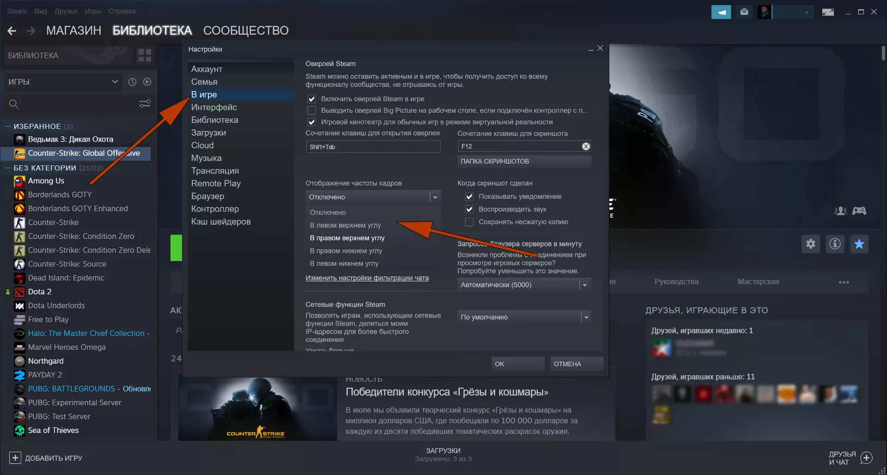Viewport: 887px width, 475px height.
Task: Open game info icon
Action: [x=835, y=244]
